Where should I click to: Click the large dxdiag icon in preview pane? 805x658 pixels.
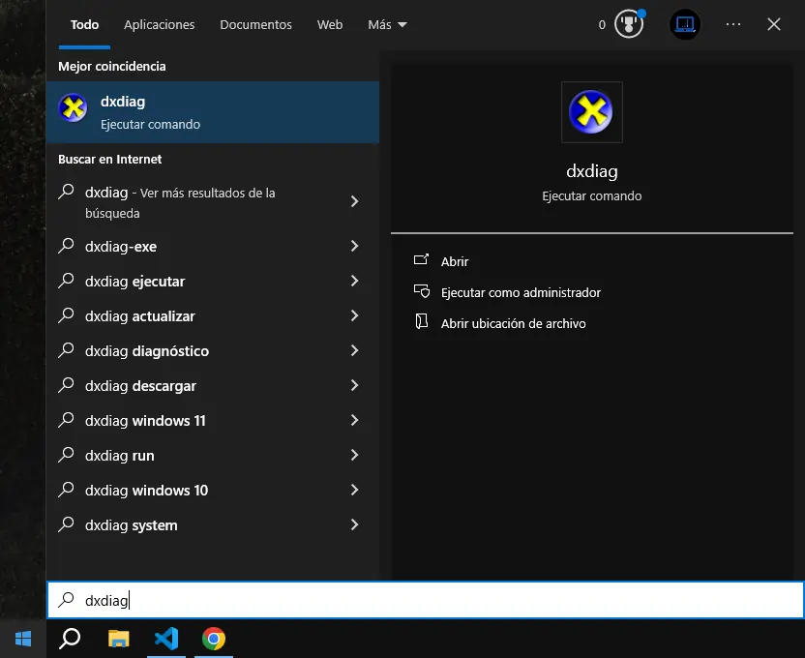click(591, 112)
